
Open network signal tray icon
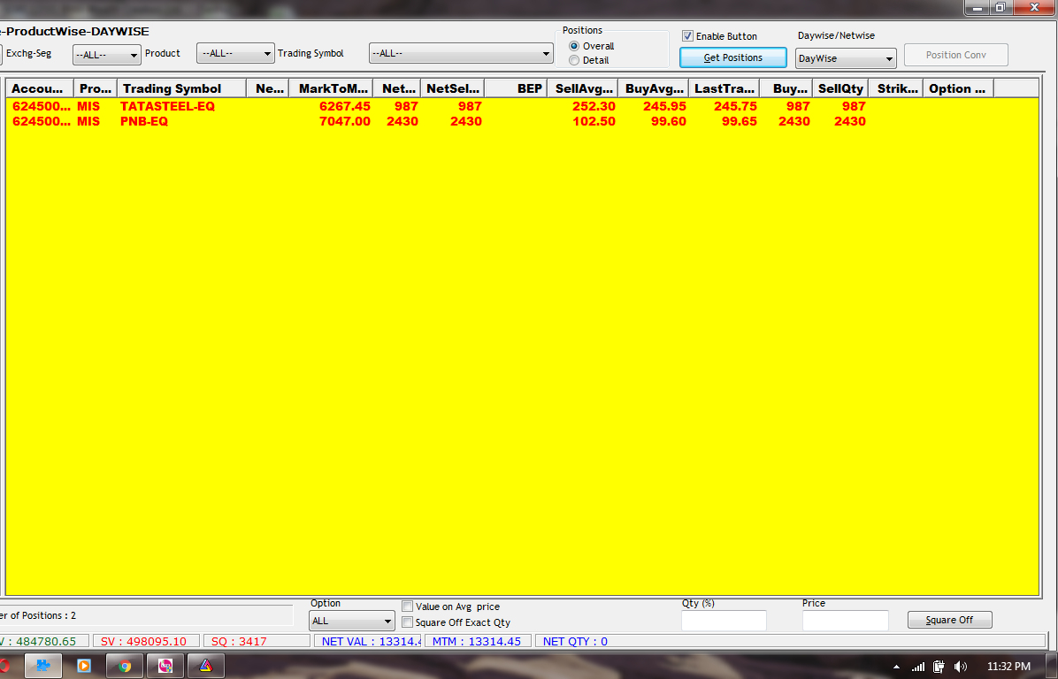point(917,667)
